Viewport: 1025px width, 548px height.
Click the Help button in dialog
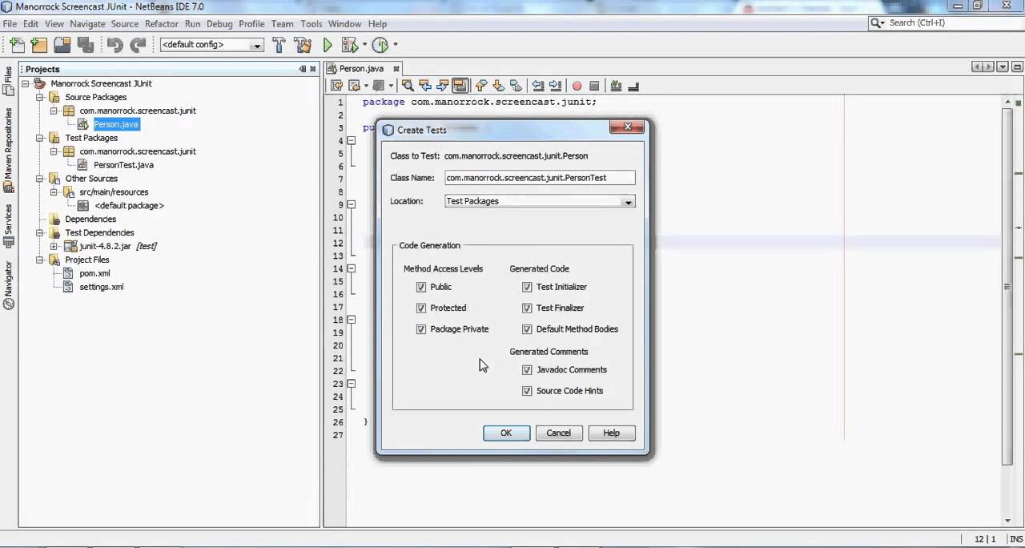pyautogui.click(x=612, y=433)
